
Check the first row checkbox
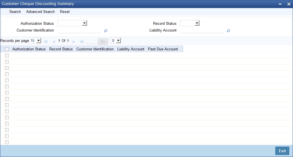click(7, 55)
